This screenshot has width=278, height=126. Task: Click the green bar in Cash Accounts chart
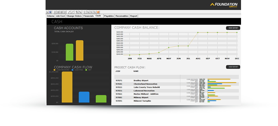click(69, 52)
